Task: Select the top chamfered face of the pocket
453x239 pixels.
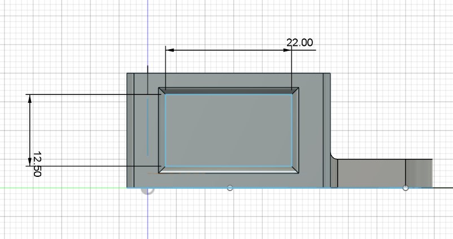Action: click(228, 90)
